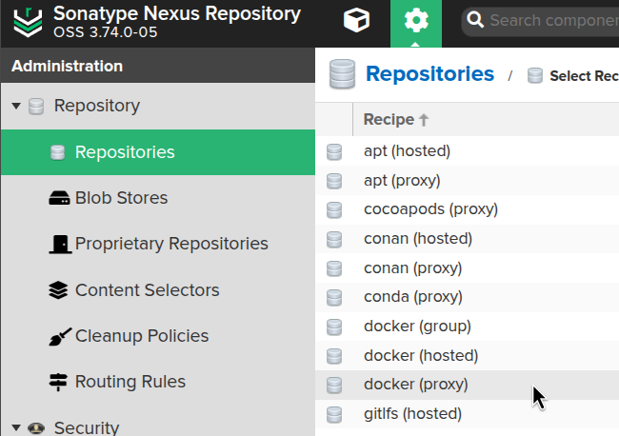Click the docker (proxy) row icon
Viewport: 619px width, 436px height.
point(334,386)
